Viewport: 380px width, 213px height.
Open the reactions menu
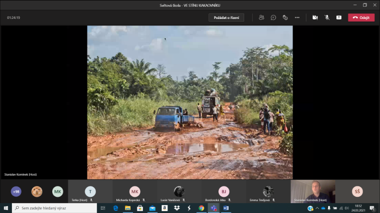point(285,18)
